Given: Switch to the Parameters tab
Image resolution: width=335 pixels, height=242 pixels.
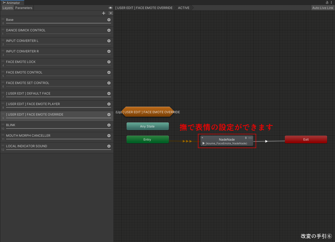Looking at the screenshot, I should click(23, 8).
